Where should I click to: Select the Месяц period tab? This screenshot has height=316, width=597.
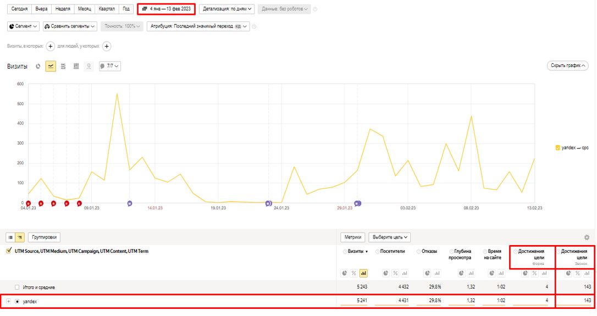pyautogui.click(x=85, y=9)
